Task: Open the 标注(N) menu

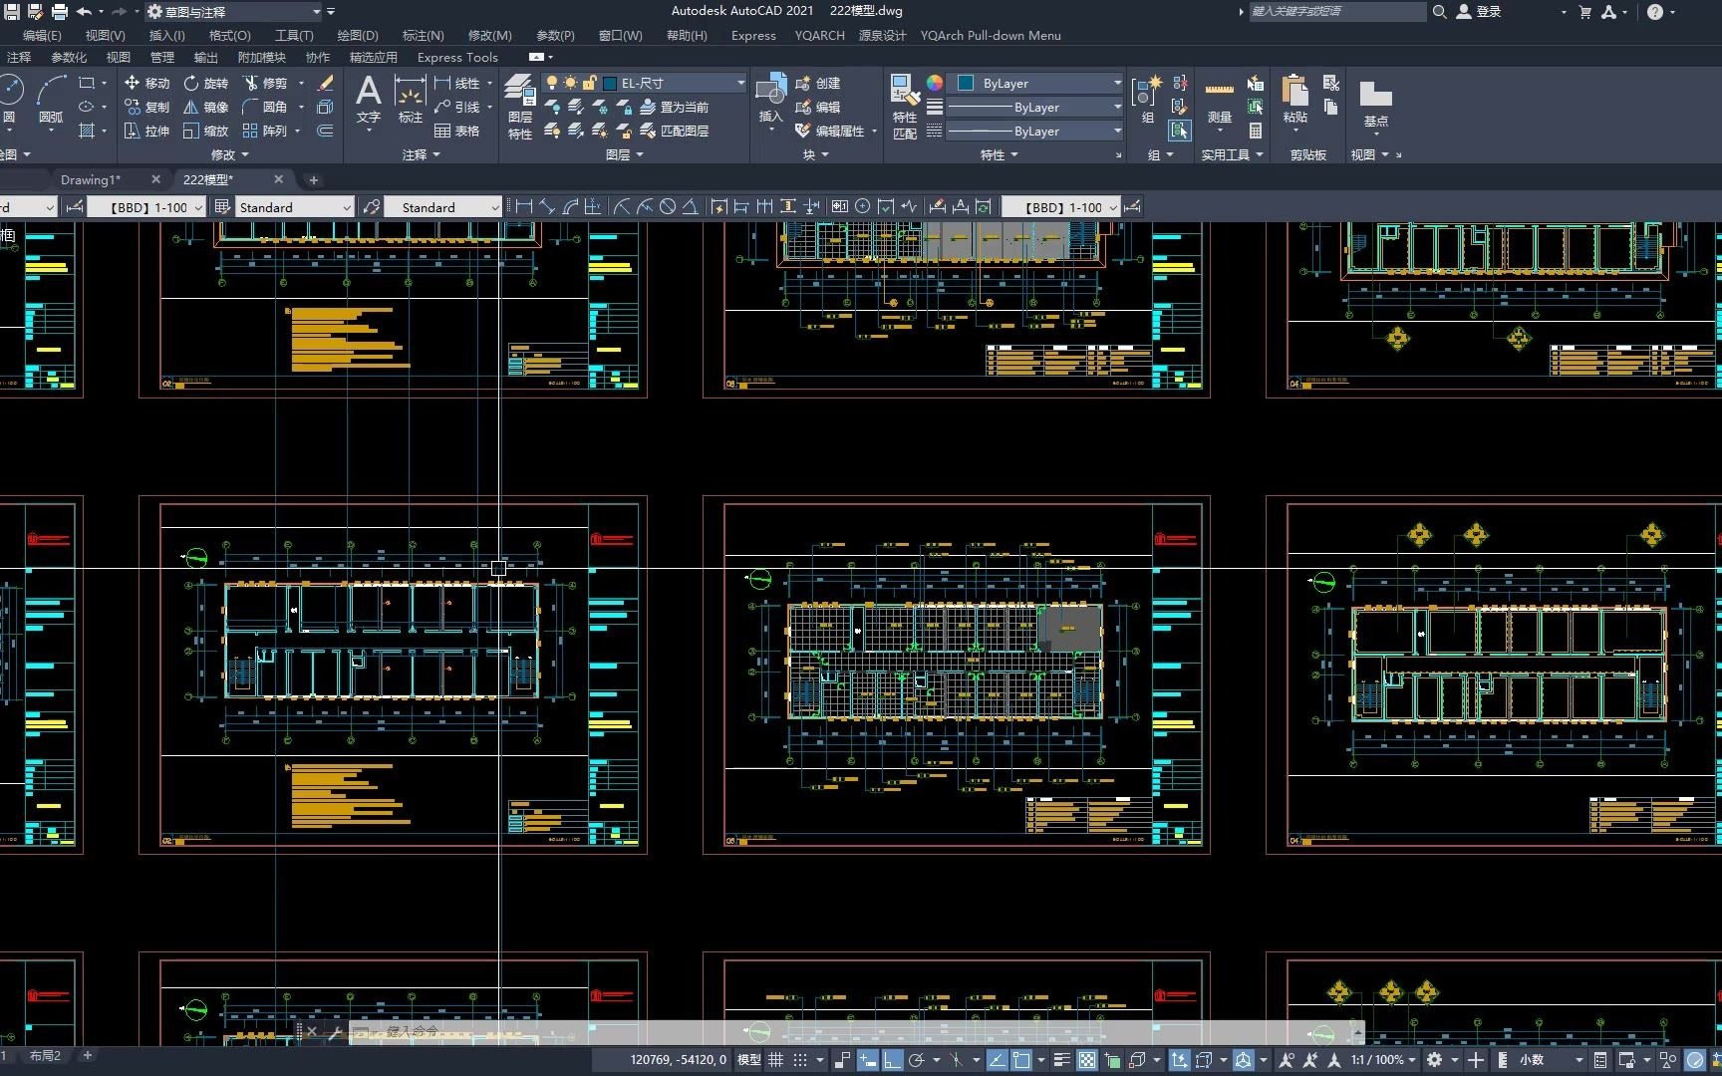Action: pyautogui.click(x=423, y=35)
